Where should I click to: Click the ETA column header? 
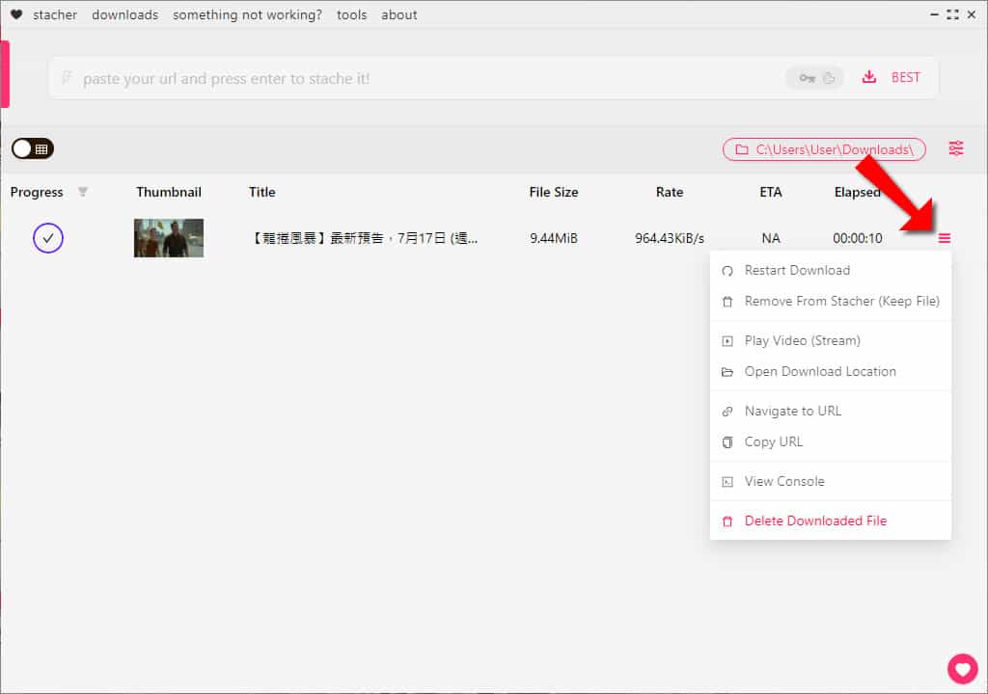coord(771,192)
